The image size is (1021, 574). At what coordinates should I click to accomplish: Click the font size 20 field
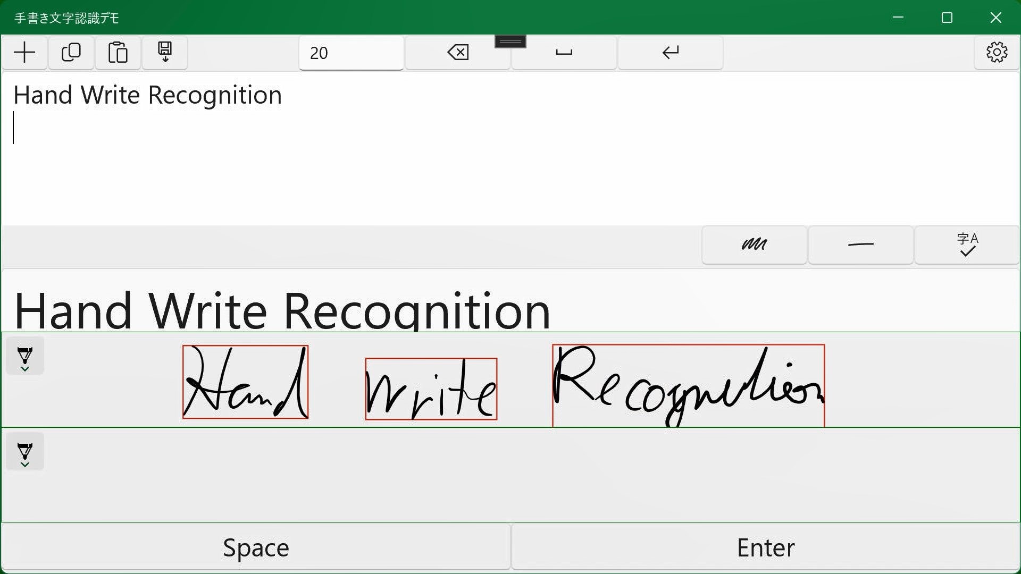click(351, 53)
